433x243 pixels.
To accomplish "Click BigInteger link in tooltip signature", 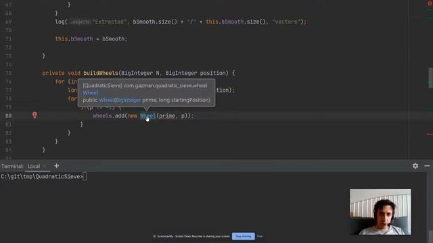I will click(x=128, y=100).
